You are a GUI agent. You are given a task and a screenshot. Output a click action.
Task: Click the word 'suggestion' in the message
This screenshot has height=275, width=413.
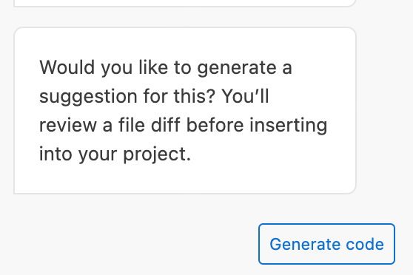click(x=88, y=97)
